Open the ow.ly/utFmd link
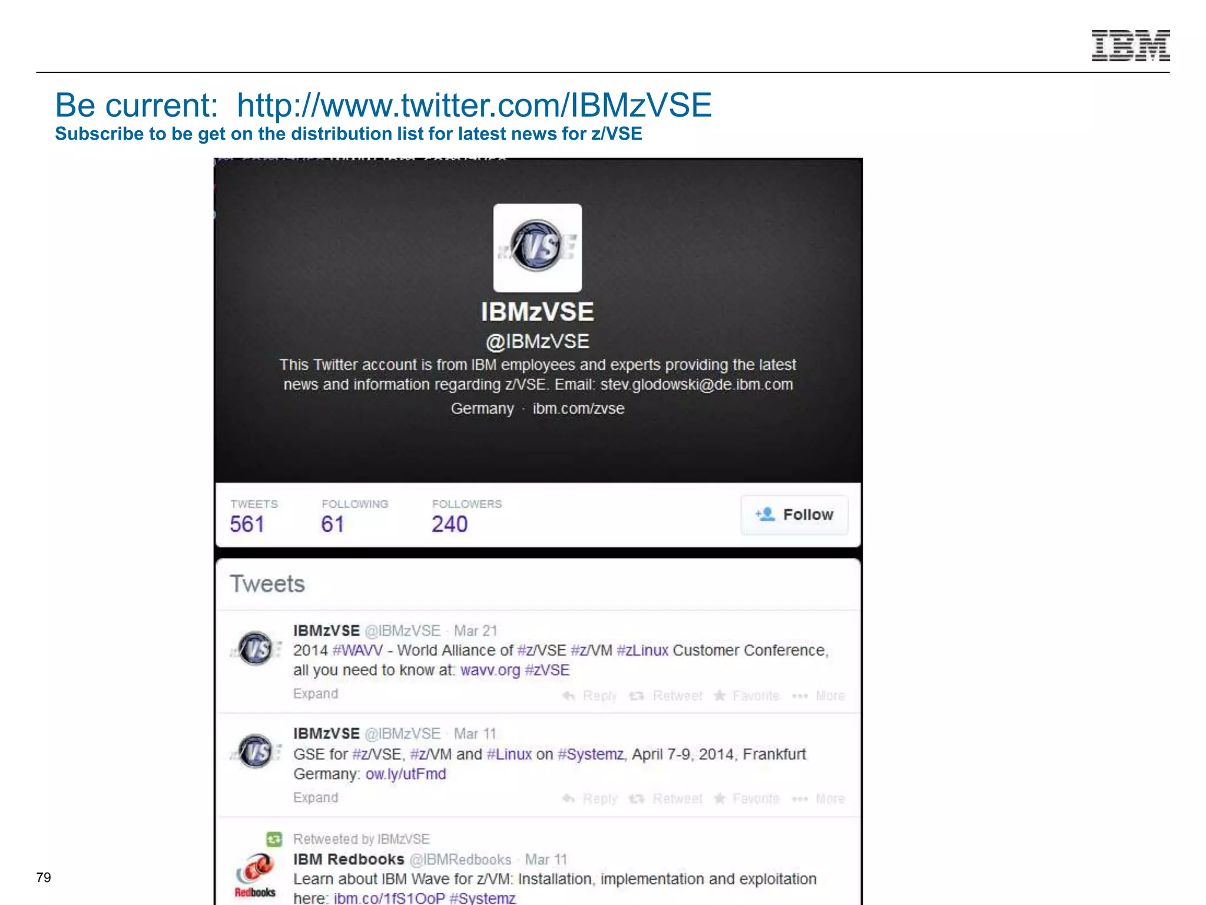This screenshot has width=1206, height=905. pos(406,774)
